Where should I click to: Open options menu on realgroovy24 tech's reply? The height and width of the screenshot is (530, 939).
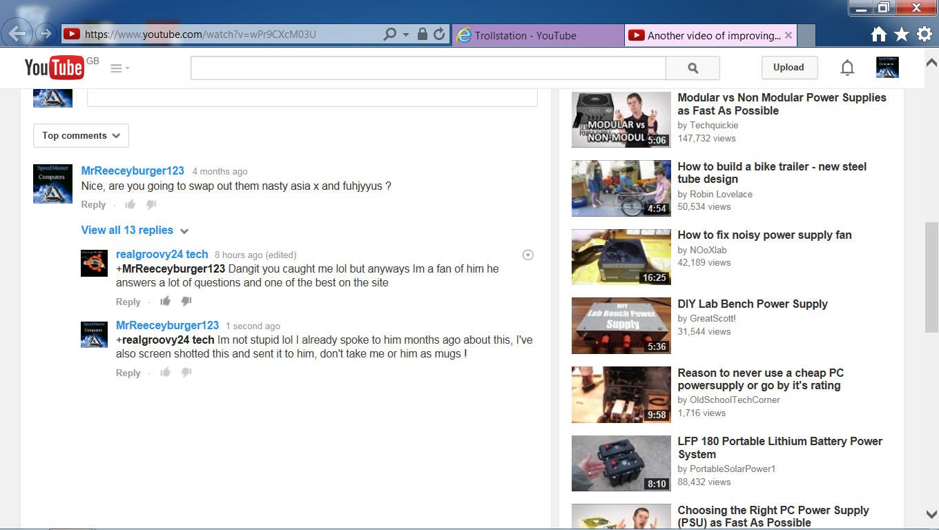528,255
